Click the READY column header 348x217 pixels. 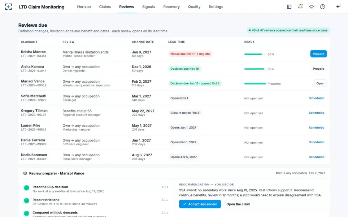(249, 42)
